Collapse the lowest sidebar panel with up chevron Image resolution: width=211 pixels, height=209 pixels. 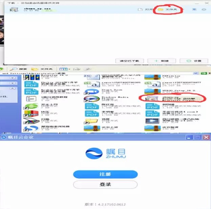[x=13, y=88]
